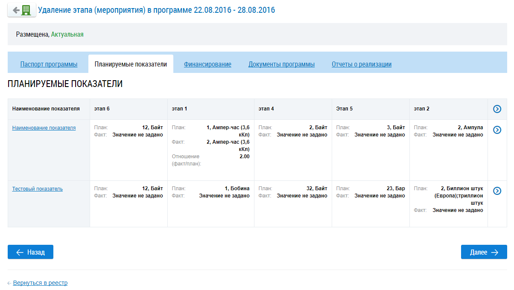
Task: Open the Наименование показателя link
Action: [44, 128]
